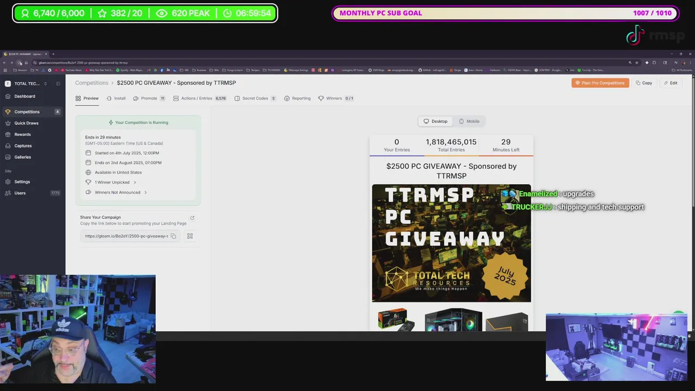Viewport: 695px width, 391px height.
Task: Switch to the Reporting tab
Action: point(298,98)
